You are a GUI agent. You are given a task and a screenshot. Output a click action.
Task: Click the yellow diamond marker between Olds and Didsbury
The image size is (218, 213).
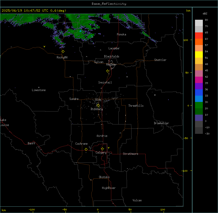coord(98,105)
